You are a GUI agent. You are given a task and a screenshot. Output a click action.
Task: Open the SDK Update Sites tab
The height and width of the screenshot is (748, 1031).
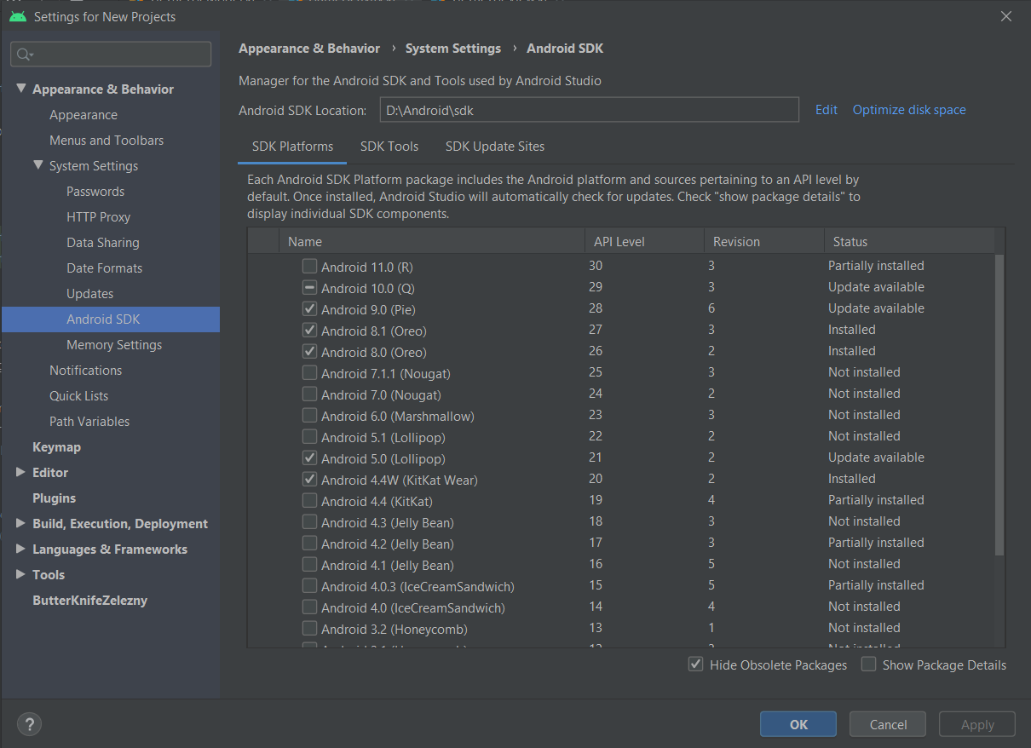(x=495, y=147)
